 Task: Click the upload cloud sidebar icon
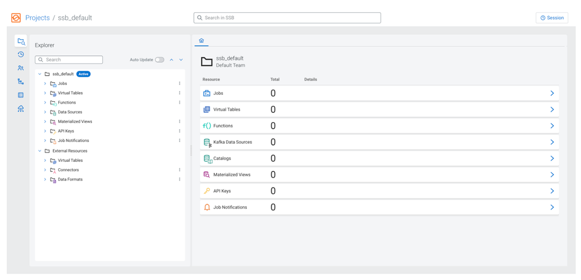[x=21, y=109]
